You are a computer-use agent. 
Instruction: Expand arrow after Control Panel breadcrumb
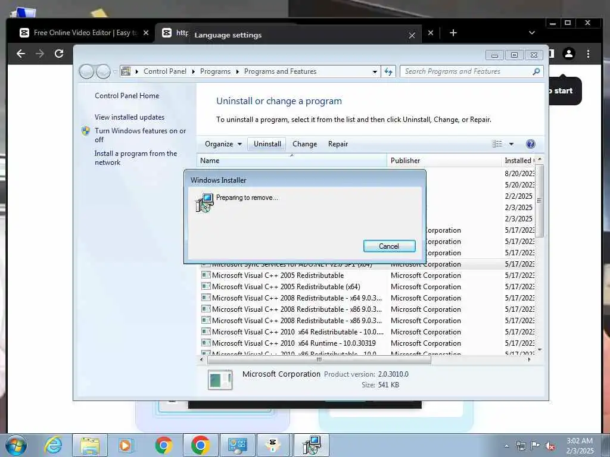click(194, 71)
